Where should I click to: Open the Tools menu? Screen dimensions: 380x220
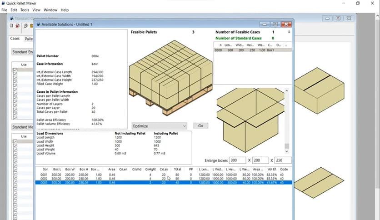[x=25, y=10]
